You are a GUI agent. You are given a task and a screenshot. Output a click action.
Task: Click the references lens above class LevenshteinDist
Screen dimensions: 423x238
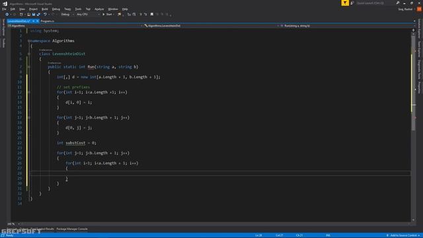click(46, 50)
